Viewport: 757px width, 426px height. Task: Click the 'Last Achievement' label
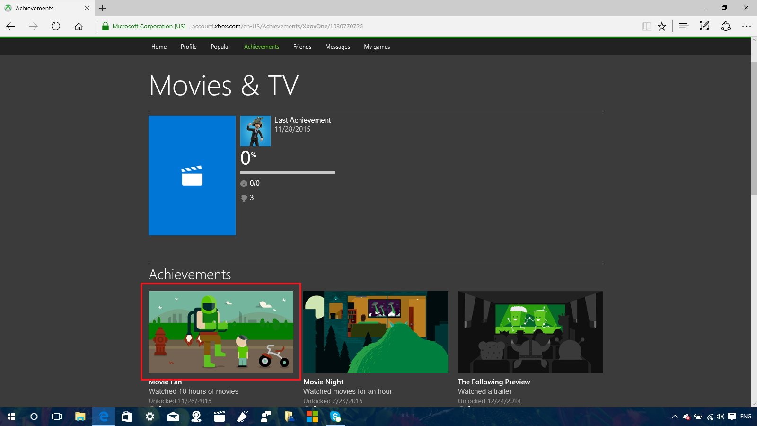pyautogui.click(x=303, y=120)
